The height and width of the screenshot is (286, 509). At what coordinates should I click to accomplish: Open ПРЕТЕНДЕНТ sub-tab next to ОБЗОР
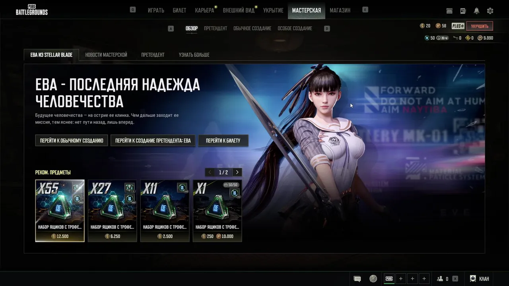pos(216,29)
